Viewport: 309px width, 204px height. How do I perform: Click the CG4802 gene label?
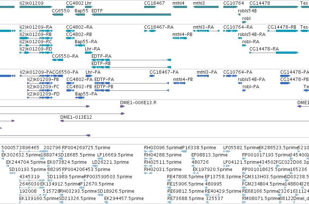(x=75, y=3)
